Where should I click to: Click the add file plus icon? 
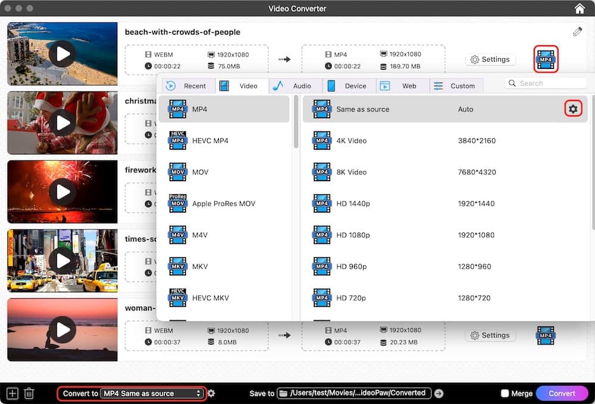[12, 393]
